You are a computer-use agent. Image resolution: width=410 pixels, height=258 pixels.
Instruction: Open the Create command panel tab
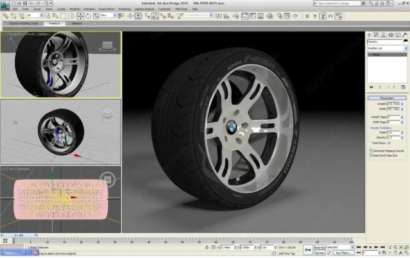(369, 35)
